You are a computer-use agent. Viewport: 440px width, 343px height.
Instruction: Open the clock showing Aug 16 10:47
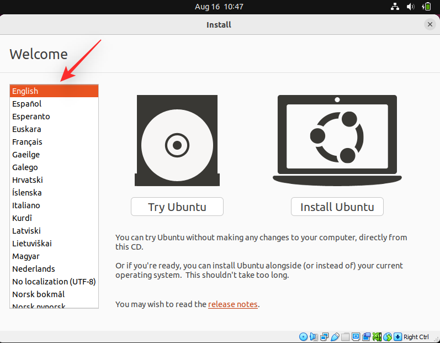tap(219, 7)
